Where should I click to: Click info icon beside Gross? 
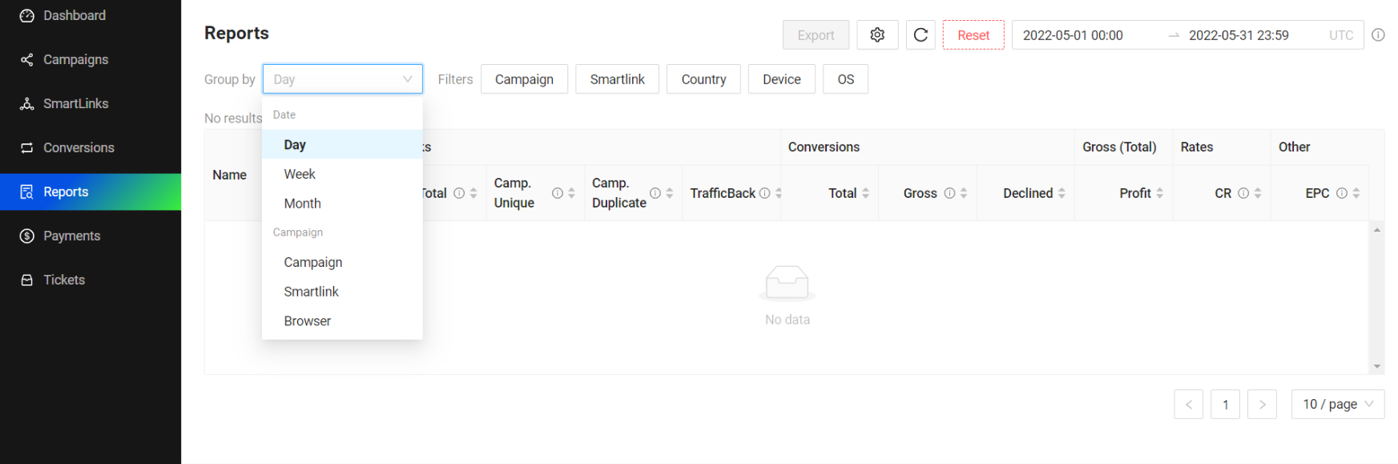pos(949,193)
